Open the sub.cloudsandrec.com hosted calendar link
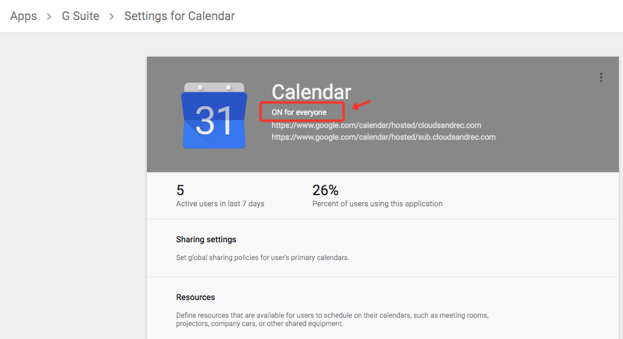The image size is (623, 339). (x=383, y=137)
